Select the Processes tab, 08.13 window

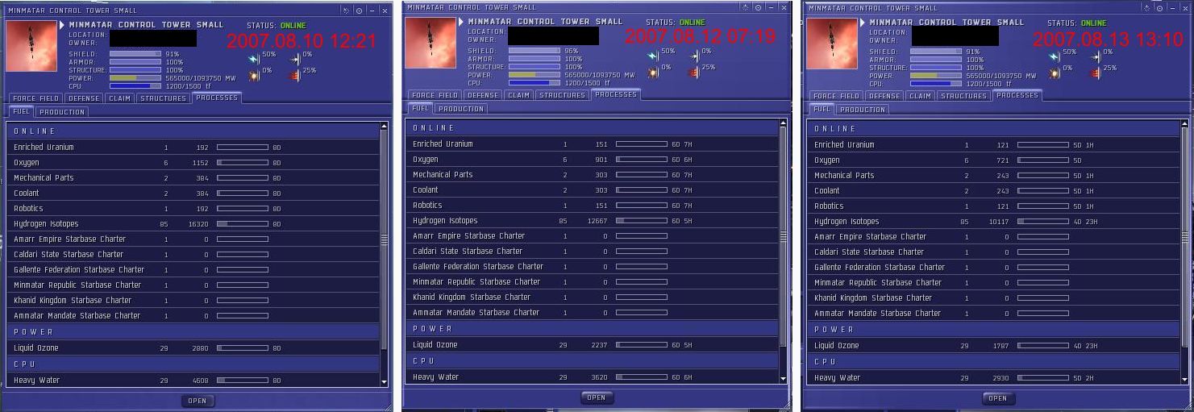point(1017,95)
